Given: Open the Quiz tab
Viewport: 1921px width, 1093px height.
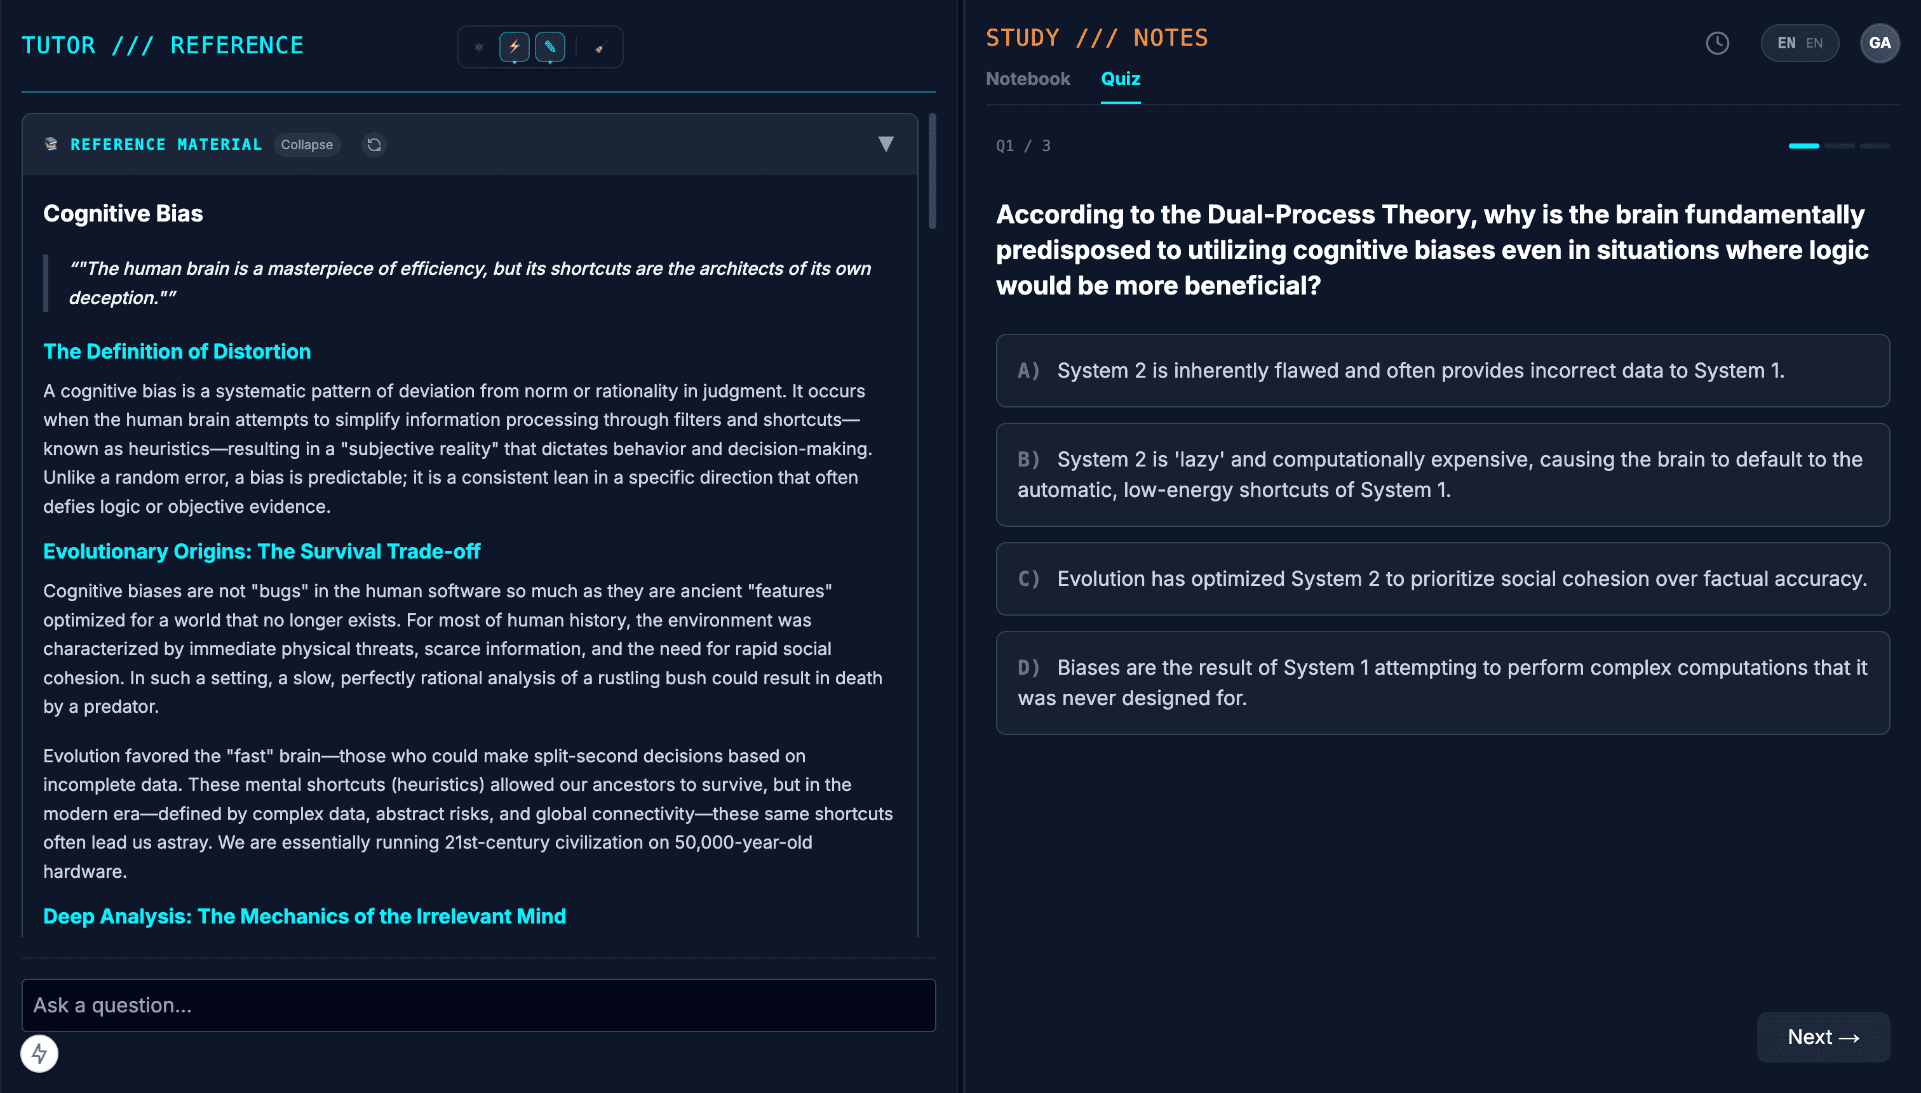Looking at the screenshot, I should pyautogui.click(x=1120, y=78).
